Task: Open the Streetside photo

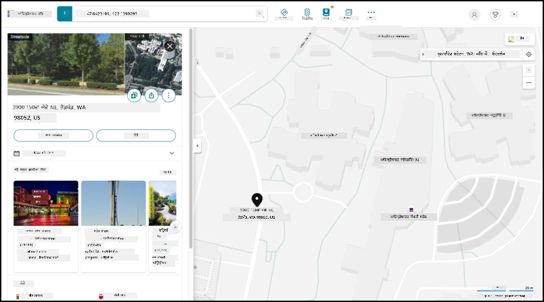Action: point(66,64)
